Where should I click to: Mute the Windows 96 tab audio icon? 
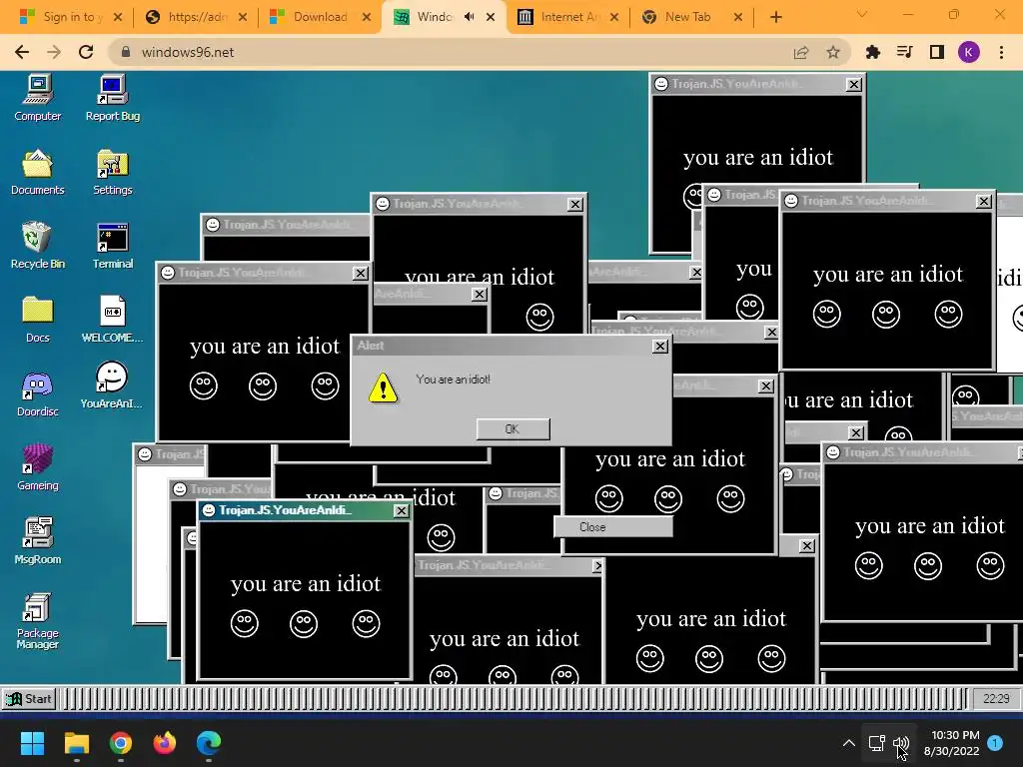point(470,17)
